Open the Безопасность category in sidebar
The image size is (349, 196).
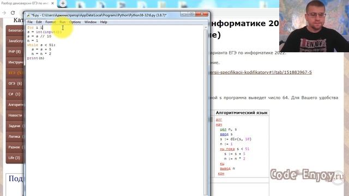pyautogui.click(x=15, y=30)
